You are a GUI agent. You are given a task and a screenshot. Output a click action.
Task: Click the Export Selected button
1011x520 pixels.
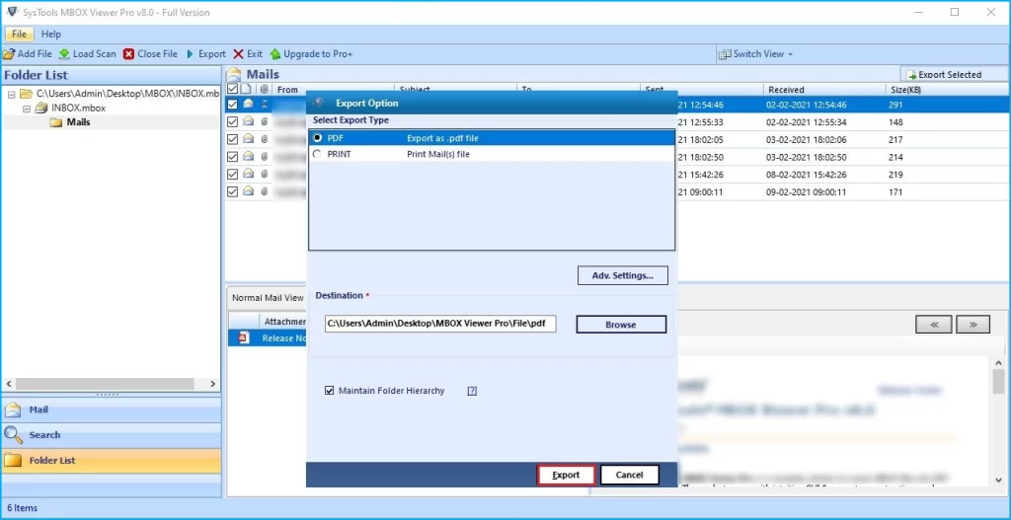pyautogui.click(x=945, y=75)
